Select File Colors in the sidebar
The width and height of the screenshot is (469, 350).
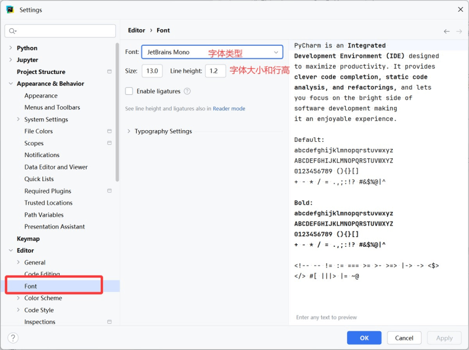click(39, 131)
